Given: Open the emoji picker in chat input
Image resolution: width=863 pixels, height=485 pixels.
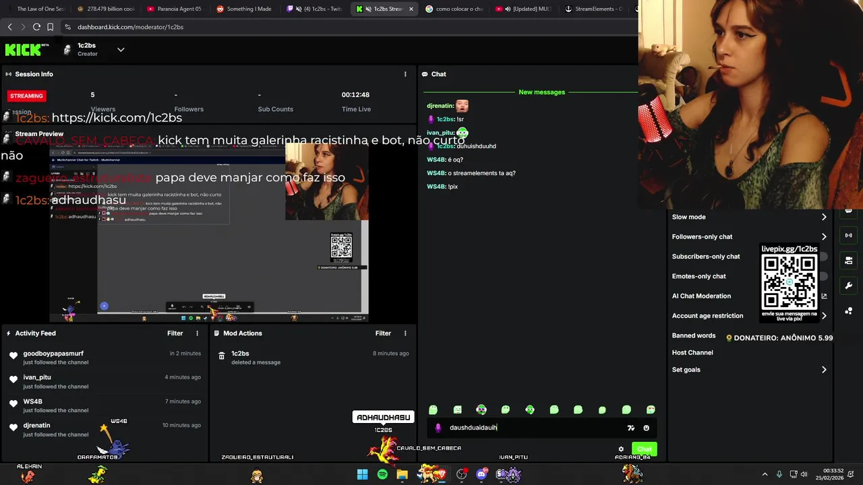Looking at the screenshot, I should click(x=646, y=428).
